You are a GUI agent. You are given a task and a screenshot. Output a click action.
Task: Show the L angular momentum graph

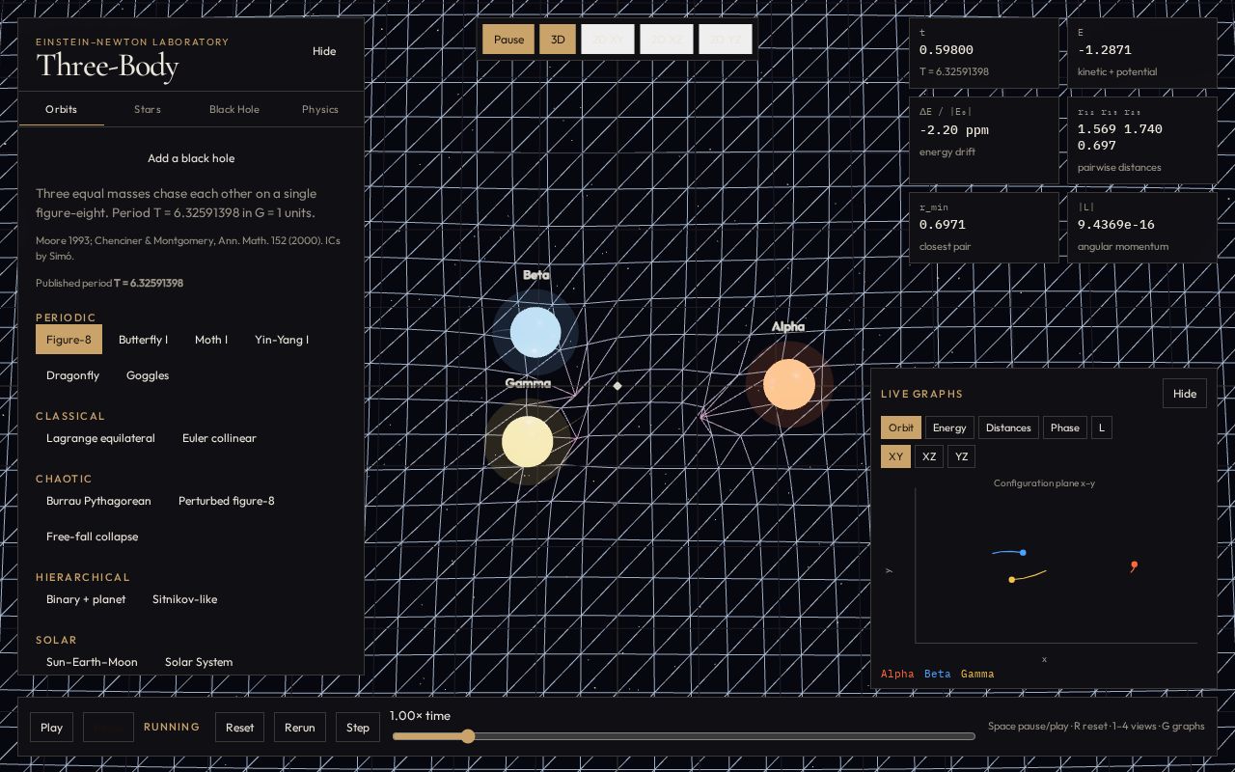[x=1102, y=427]
